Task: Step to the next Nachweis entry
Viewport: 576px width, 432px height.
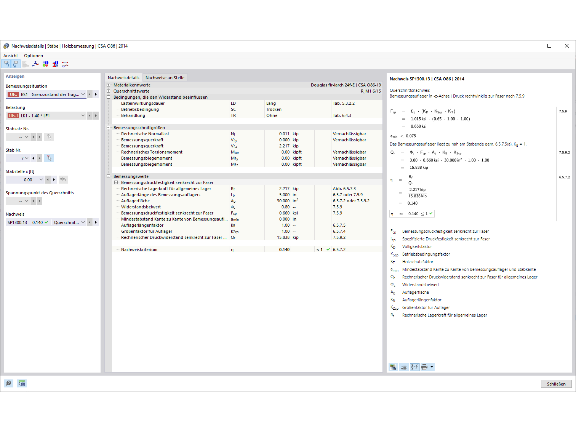Action: (x=96, y=222)
